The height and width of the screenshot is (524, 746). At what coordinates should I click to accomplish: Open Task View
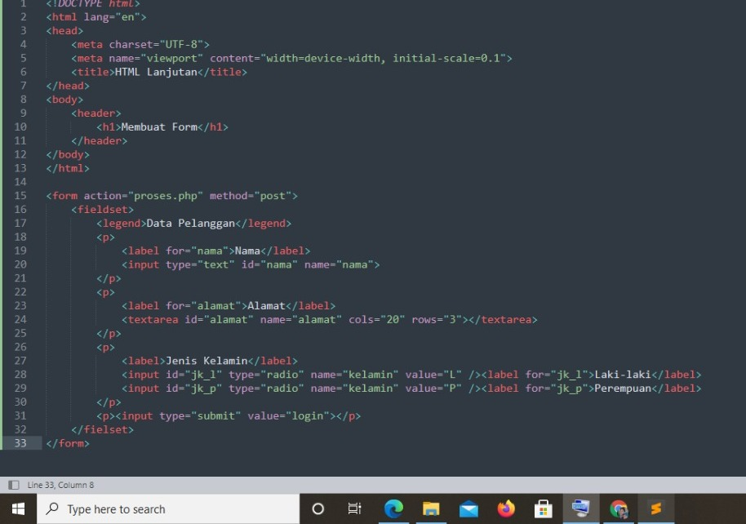pyautogui.click(x=354, y=509)
